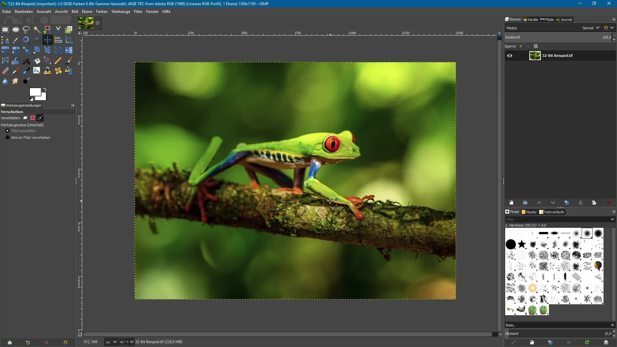617x347 pixels.
Task: Toggle lock position and size
Action: (528, 46)
